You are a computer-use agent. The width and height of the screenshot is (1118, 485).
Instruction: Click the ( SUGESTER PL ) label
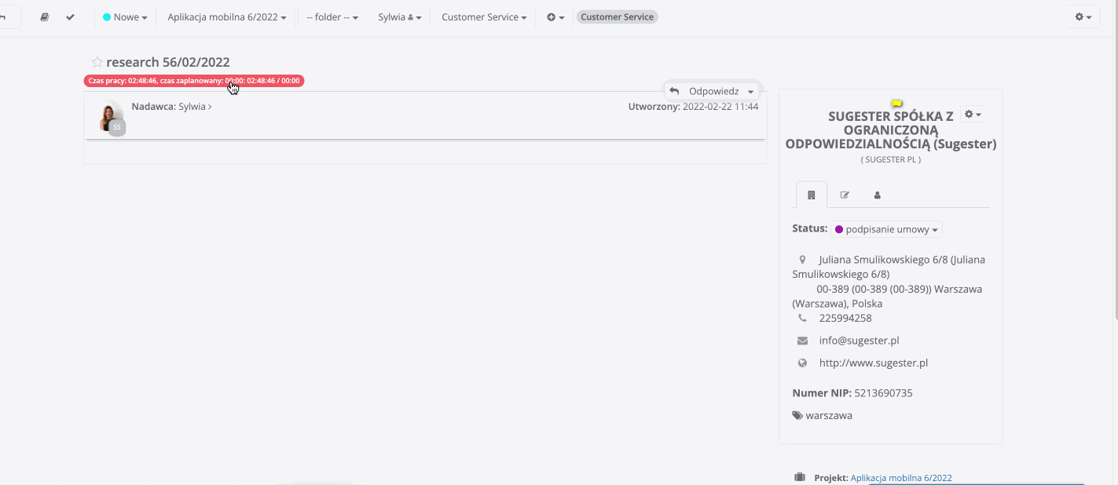click(x=891, y=159)
